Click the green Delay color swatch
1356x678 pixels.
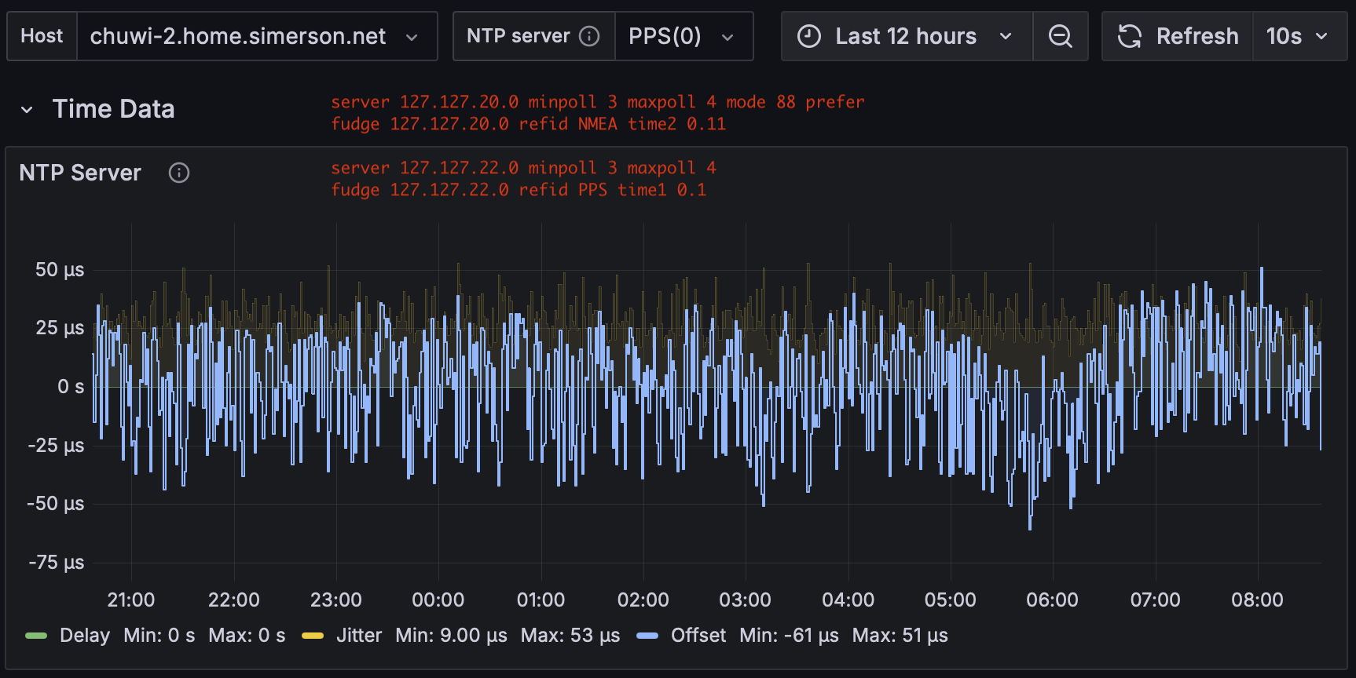click(x=36, y=636)
